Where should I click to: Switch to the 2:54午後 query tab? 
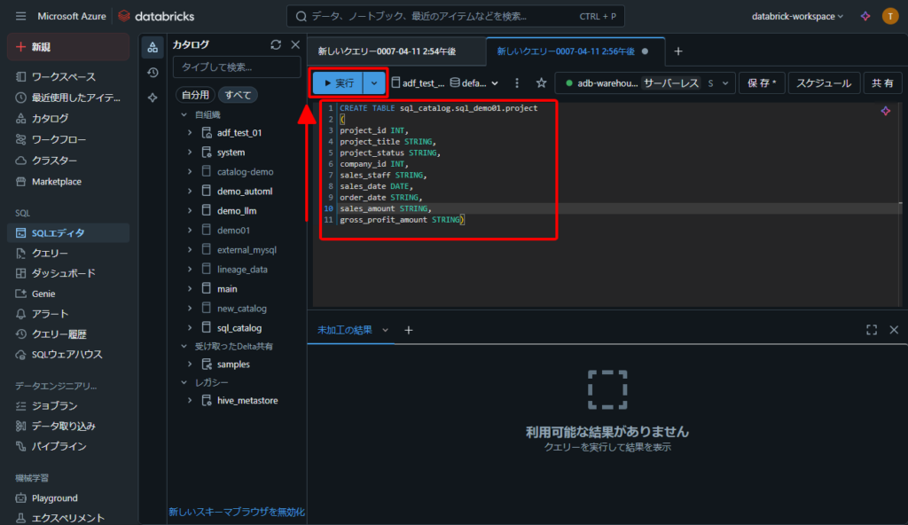pos(387,51)
